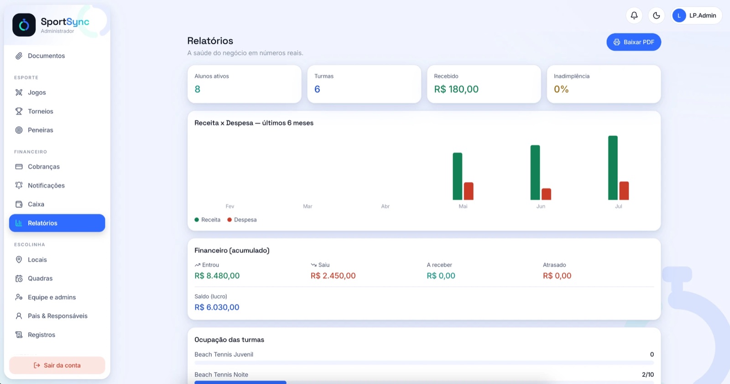Screen dimensions: 730x384
Task: Go to Peneiras via the target icon
Action: coord(19,130)
